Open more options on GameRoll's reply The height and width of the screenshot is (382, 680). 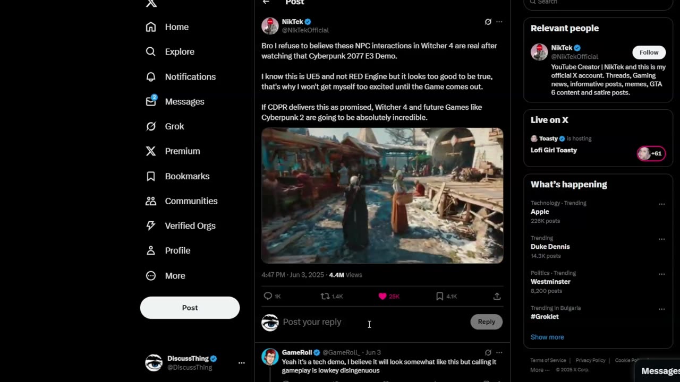[x=499, y=352]
